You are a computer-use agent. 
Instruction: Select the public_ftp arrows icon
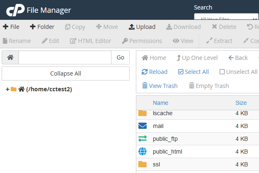(x=143, y=139)
